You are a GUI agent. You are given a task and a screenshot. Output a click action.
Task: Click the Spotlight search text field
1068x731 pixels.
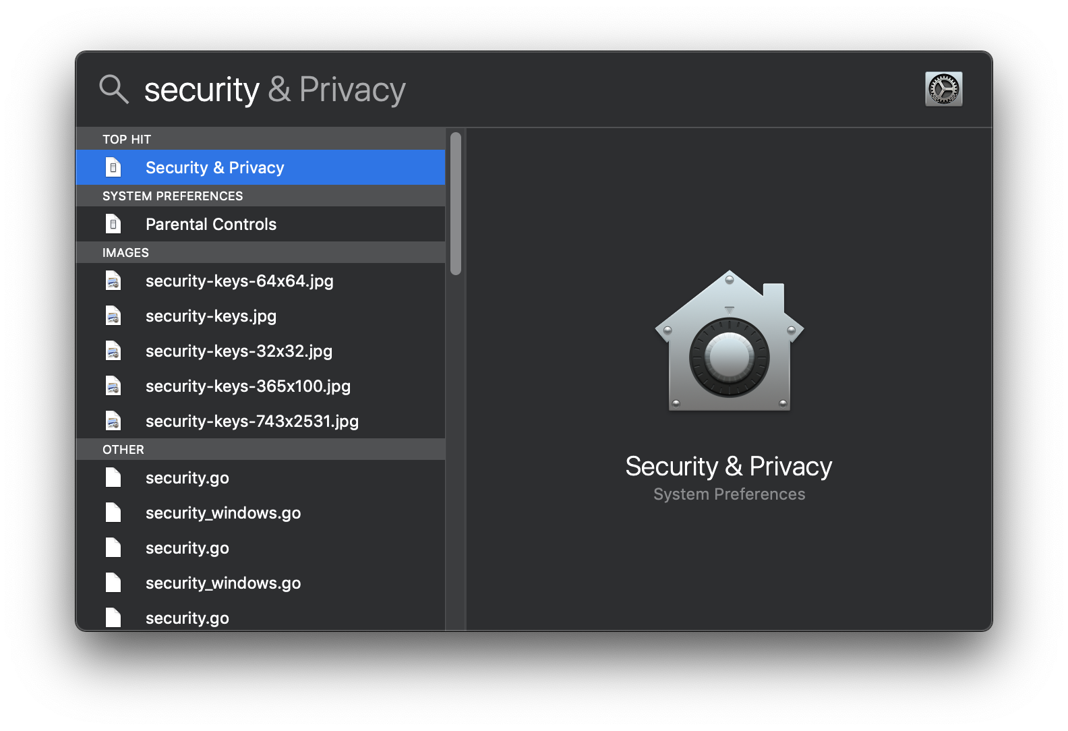point(526,89)
